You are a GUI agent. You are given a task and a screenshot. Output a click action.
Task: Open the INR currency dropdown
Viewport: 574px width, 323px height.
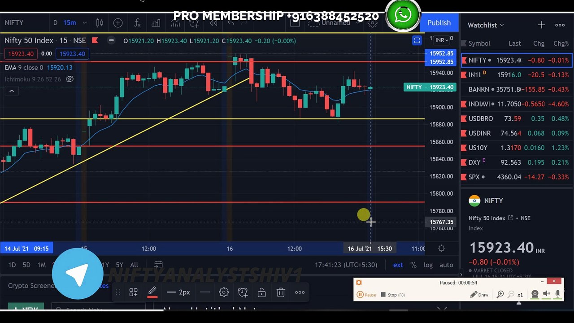(441, 40)
